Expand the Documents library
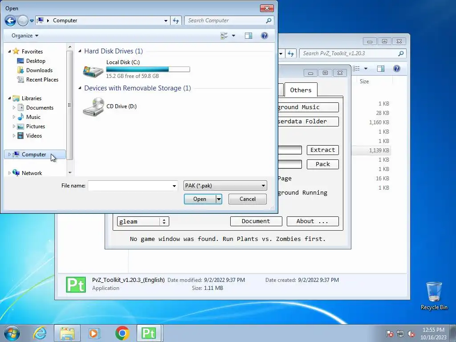Viewport: 456px width, 342px height. pyautogui.click(x=14, y=108)
